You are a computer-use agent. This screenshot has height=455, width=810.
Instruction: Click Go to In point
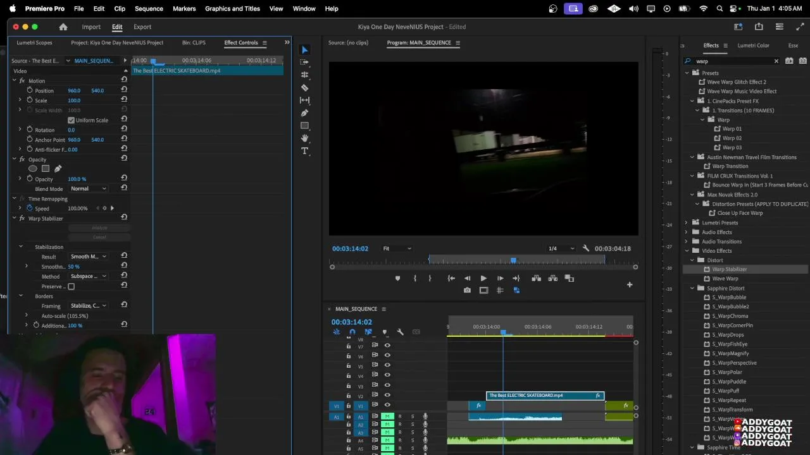(x=451, y=278)
